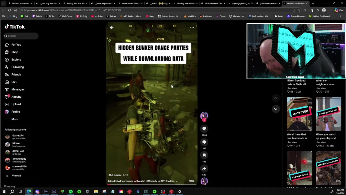
Task: Open the LIVE Center bookmark
Action: click(65, 16)
